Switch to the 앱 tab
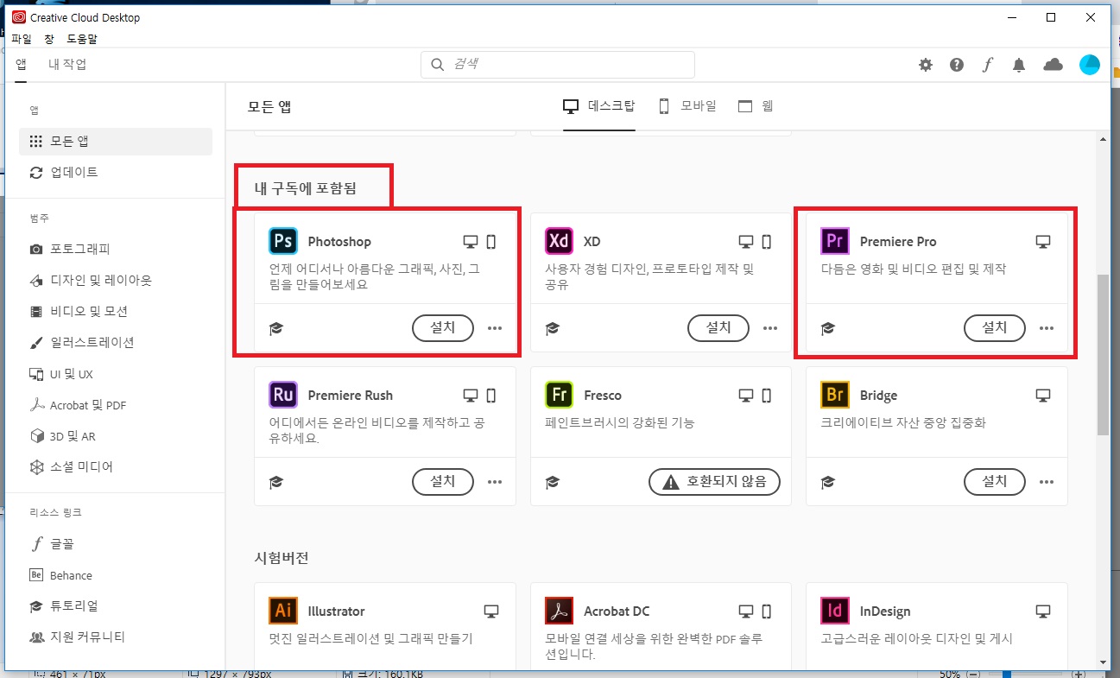The width and height of the screenshot is (1120, 678). click(21, 65)
